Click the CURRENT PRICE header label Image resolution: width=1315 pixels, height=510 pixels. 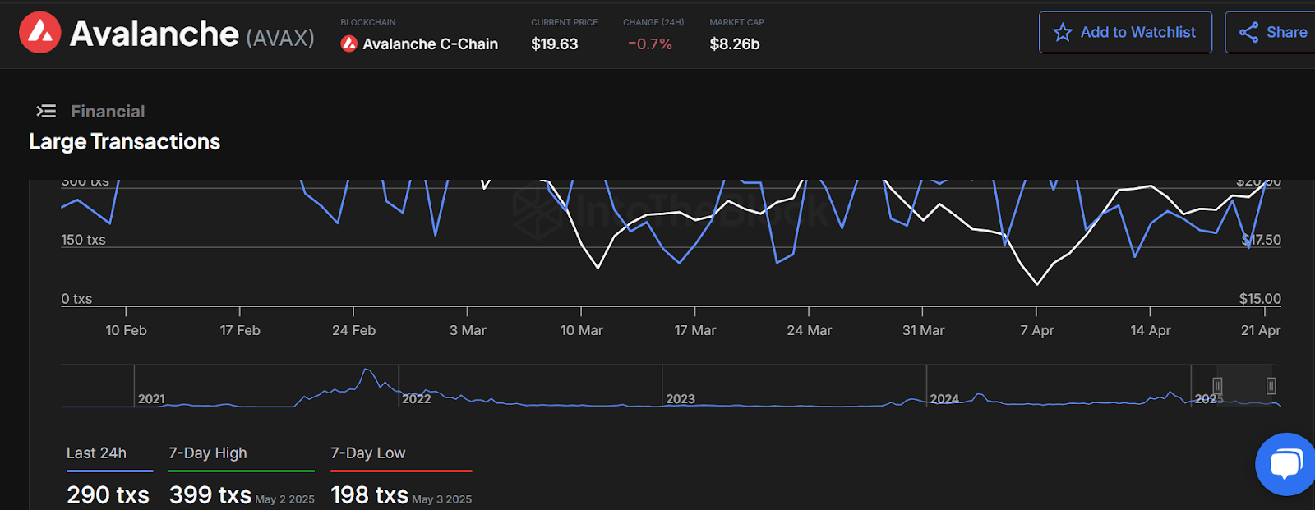pyautogui.click(x=565, y=22)
